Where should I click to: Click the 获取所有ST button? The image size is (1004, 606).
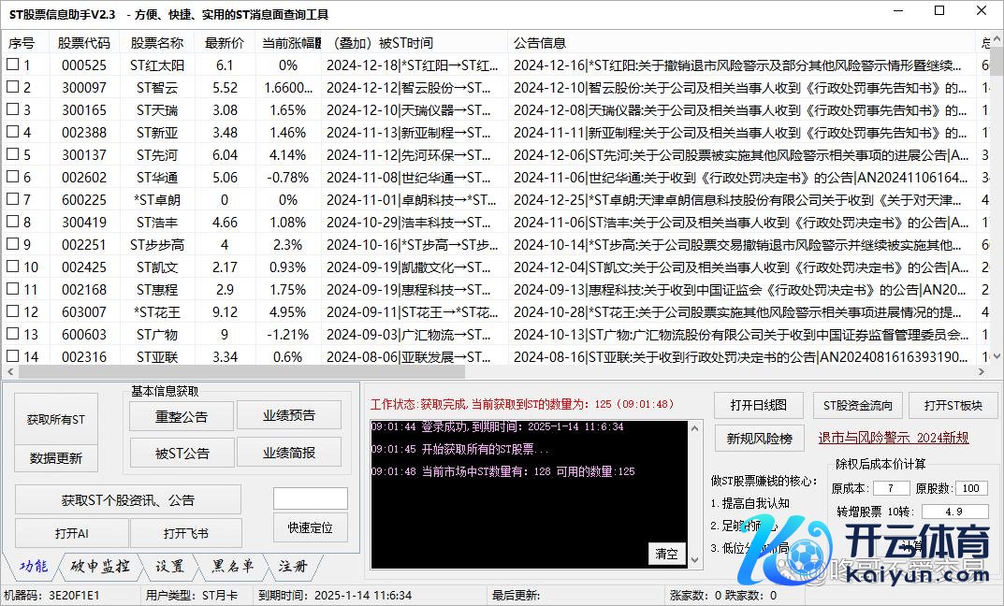tap(56, 420)
